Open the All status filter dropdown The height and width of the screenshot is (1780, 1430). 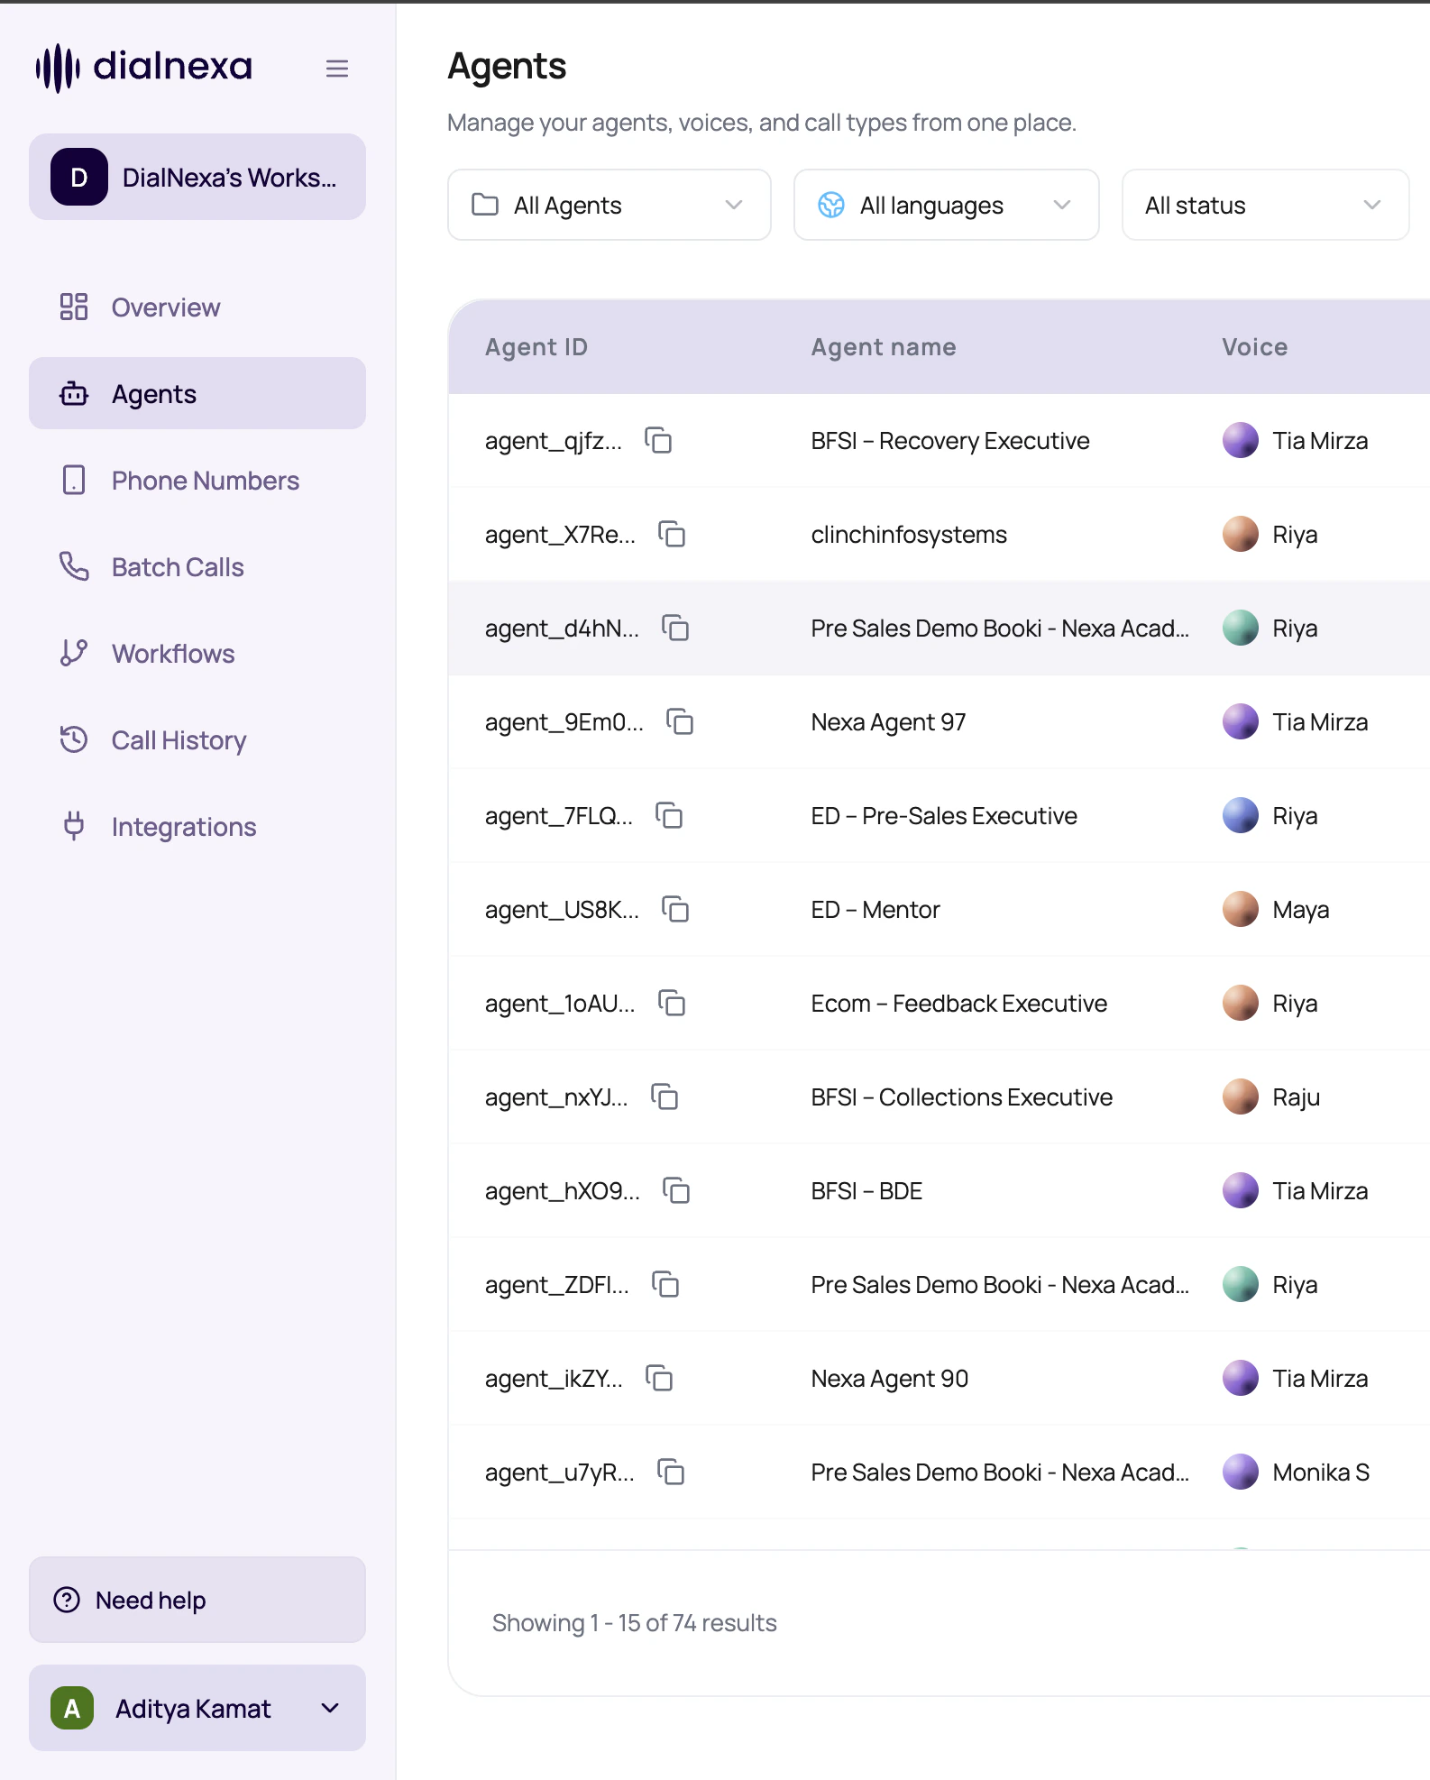[x=1266, y=206]
